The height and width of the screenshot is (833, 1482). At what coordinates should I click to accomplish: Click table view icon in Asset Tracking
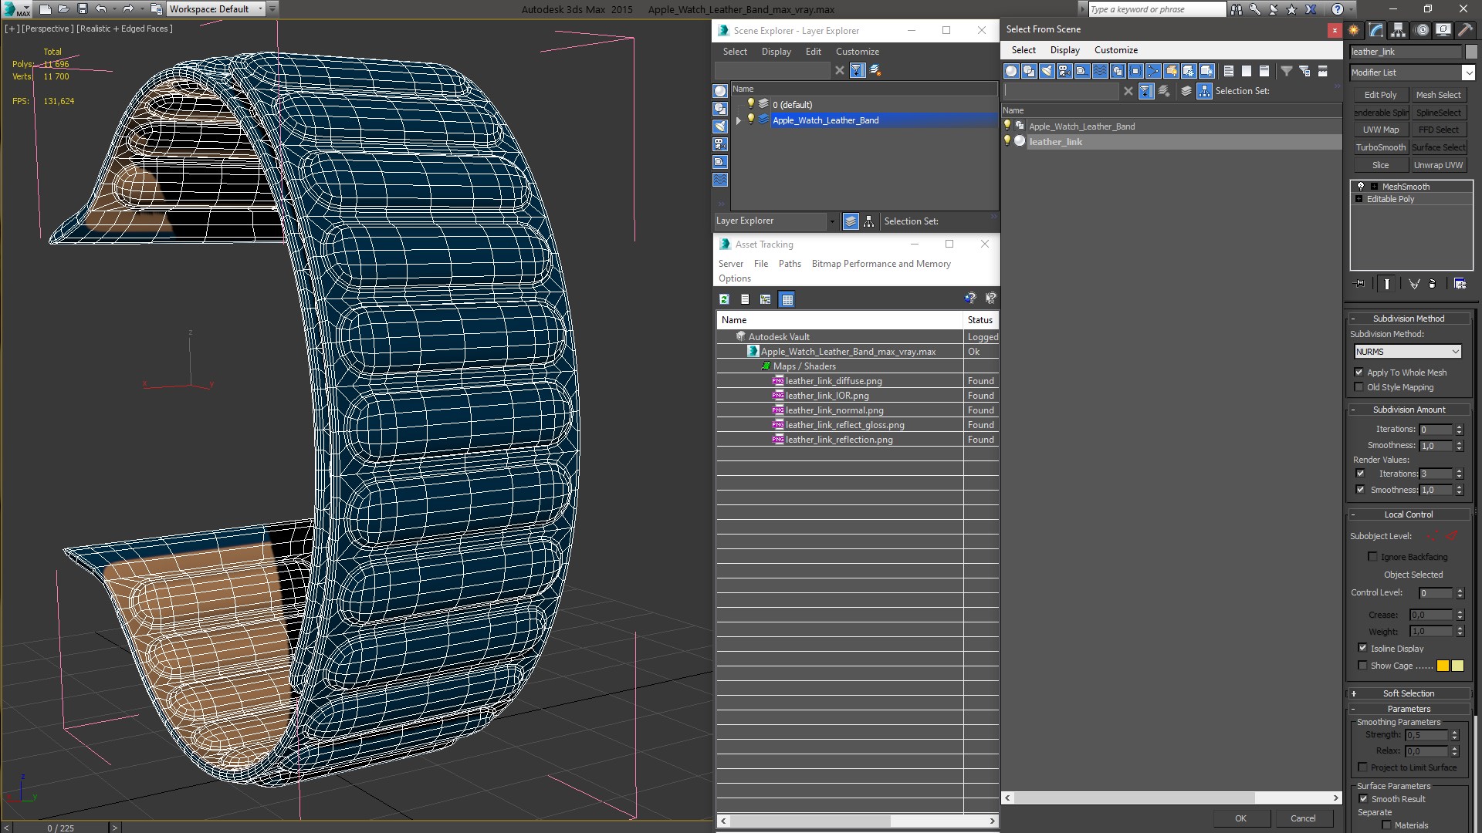(x=787, y=299)
